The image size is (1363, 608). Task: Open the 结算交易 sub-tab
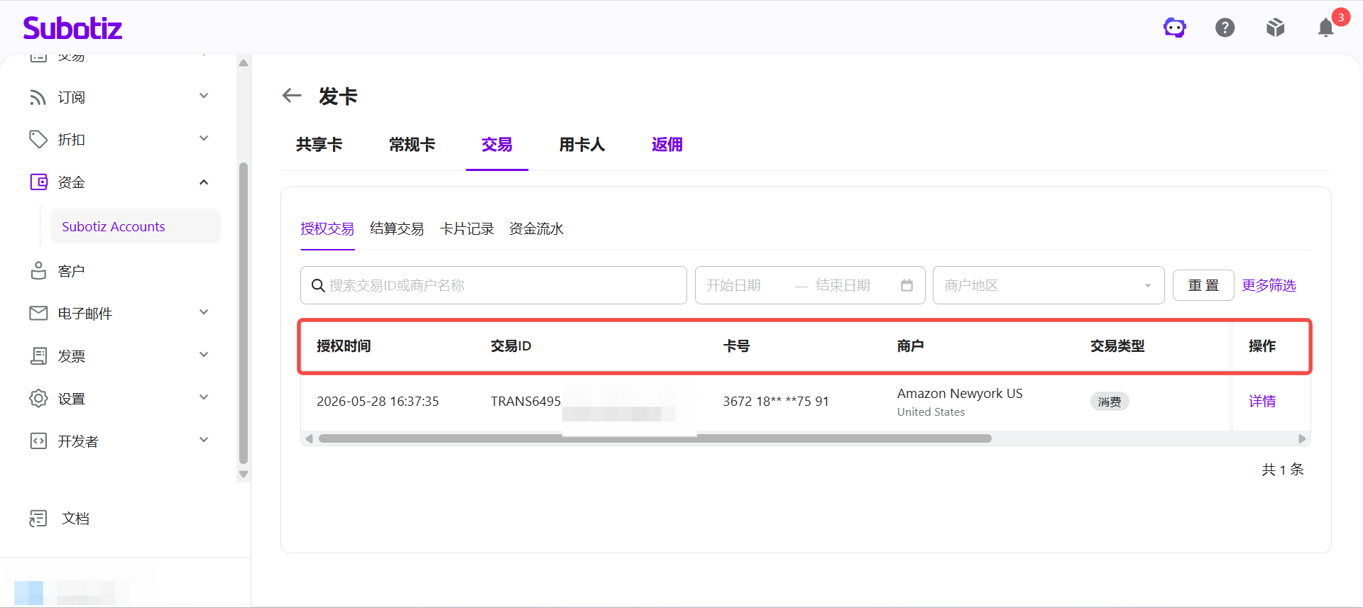click(x=397, y=228)
